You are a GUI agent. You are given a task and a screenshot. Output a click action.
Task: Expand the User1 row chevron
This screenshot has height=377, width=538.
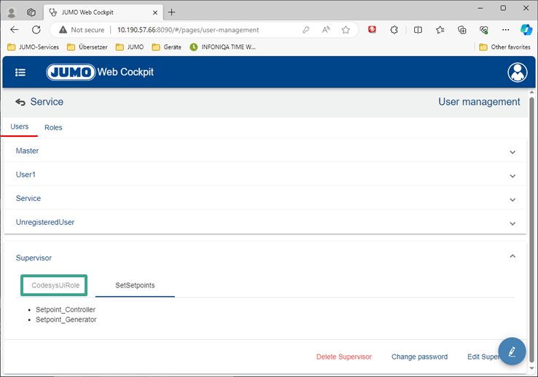(512, 176)
